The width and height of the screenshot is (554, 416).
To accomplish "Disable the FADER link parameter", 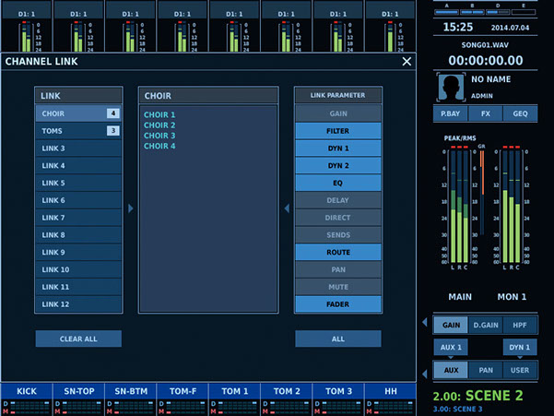I will 337,303.
